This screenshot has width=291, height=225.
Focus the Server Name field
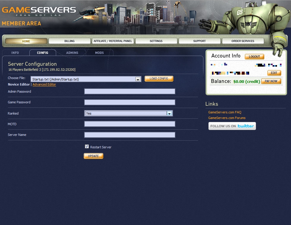point(130,135)
